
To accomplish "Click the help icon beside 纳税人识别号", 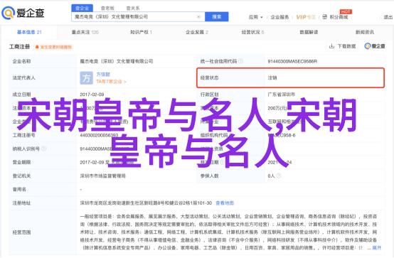I will tap(43, 149).
